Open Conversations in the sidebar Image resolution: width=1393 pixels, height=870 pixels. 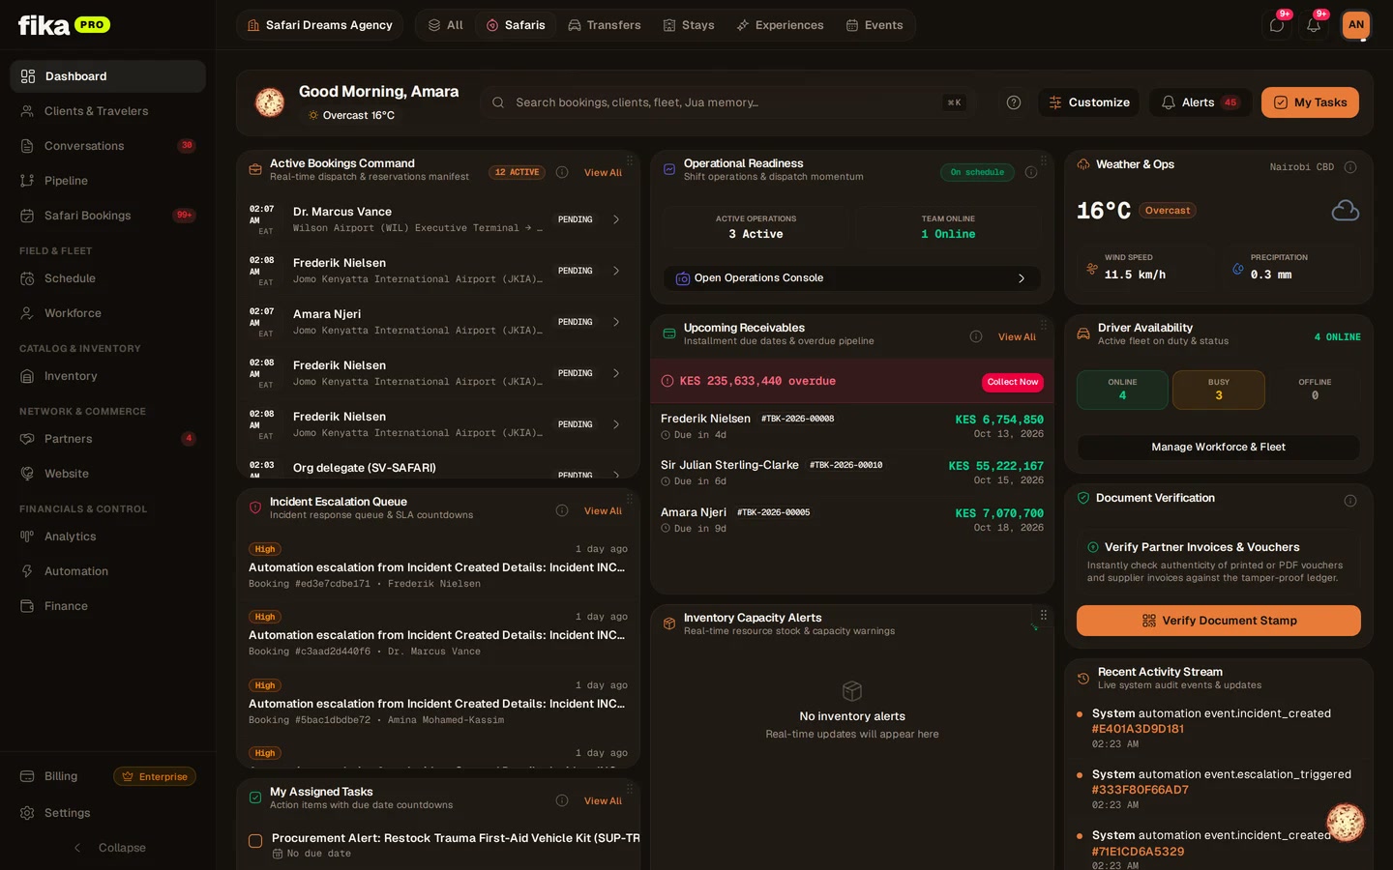tap(107, 146)
